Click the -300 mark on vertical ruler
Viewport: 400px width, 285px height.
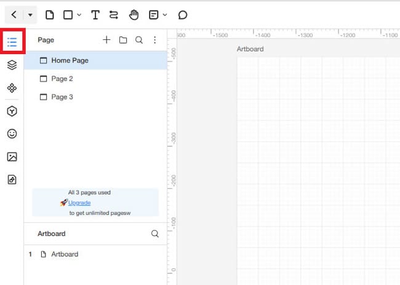click(174, 138)
